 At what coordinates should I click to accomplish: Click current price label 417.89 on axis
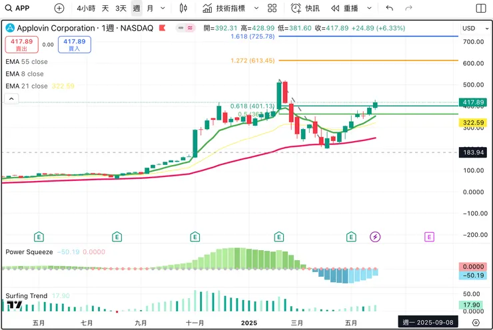[x=473, y=102]
